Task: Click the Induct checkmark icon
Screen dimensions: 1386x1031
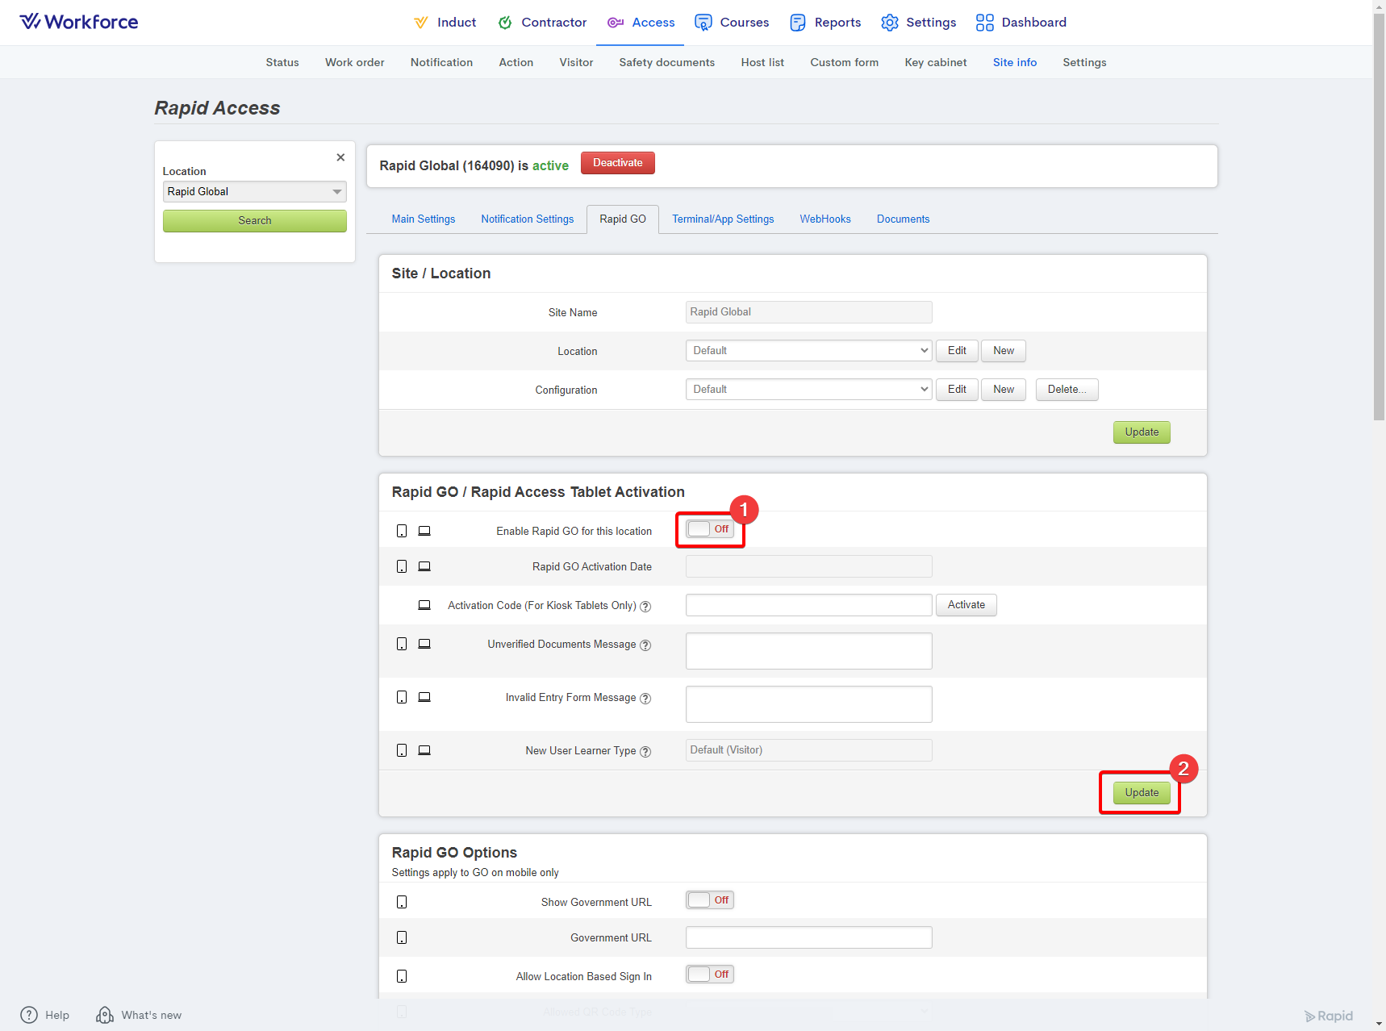Action: (x=420, y=23)
